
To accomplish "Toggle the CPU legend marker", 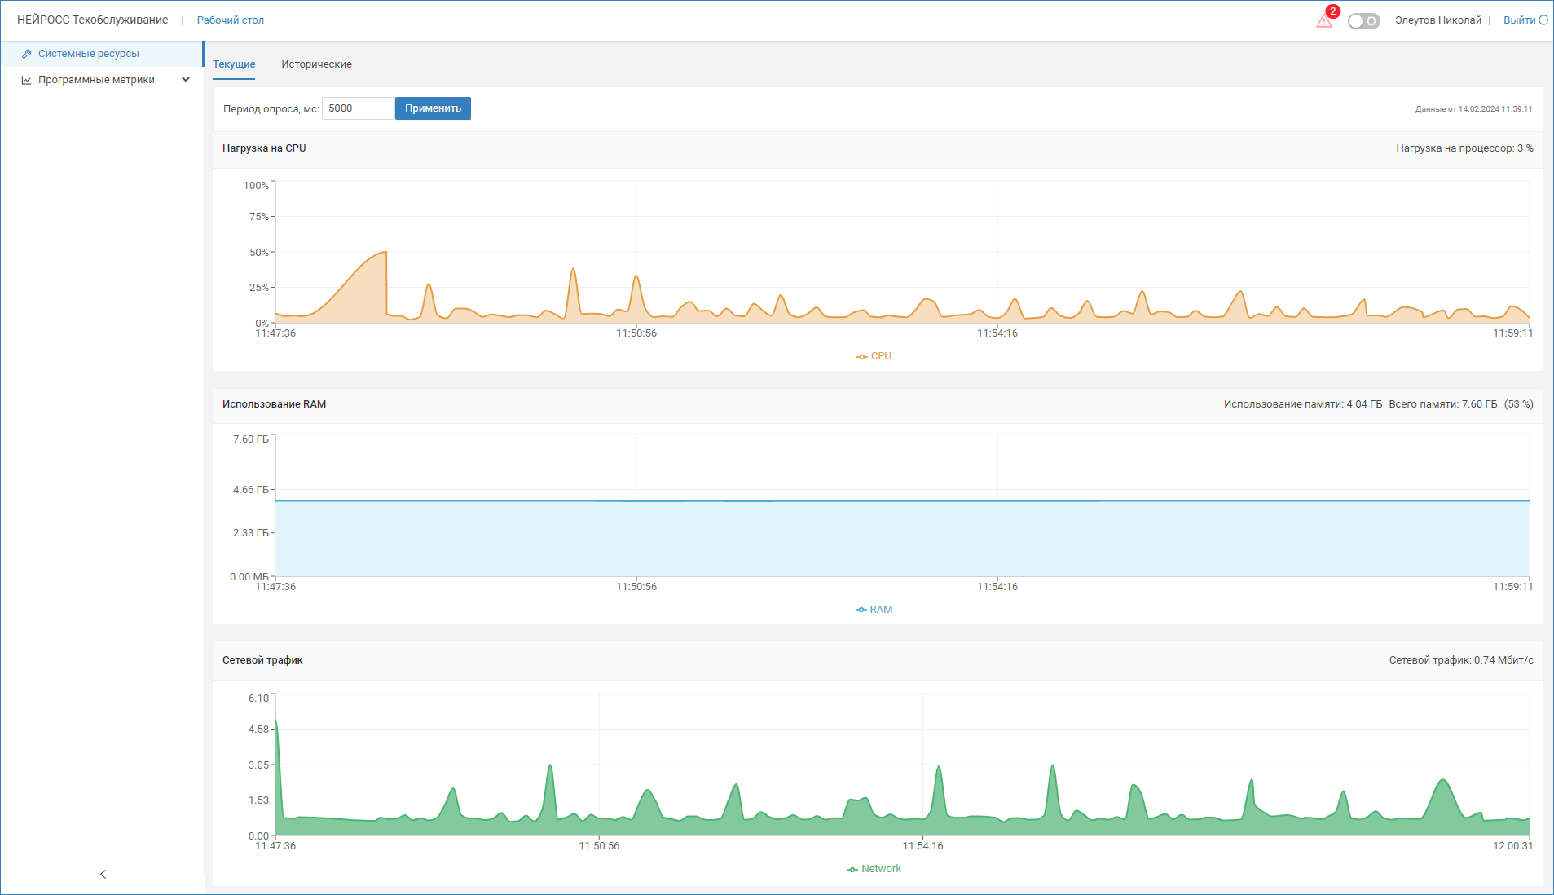I will 862,357.
